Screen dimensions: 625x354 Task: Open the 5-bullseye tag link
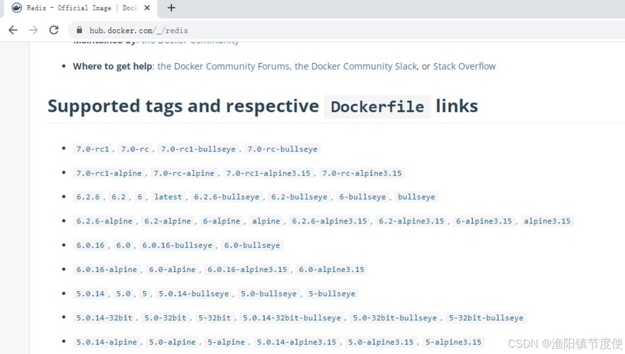tap(332, 294)
